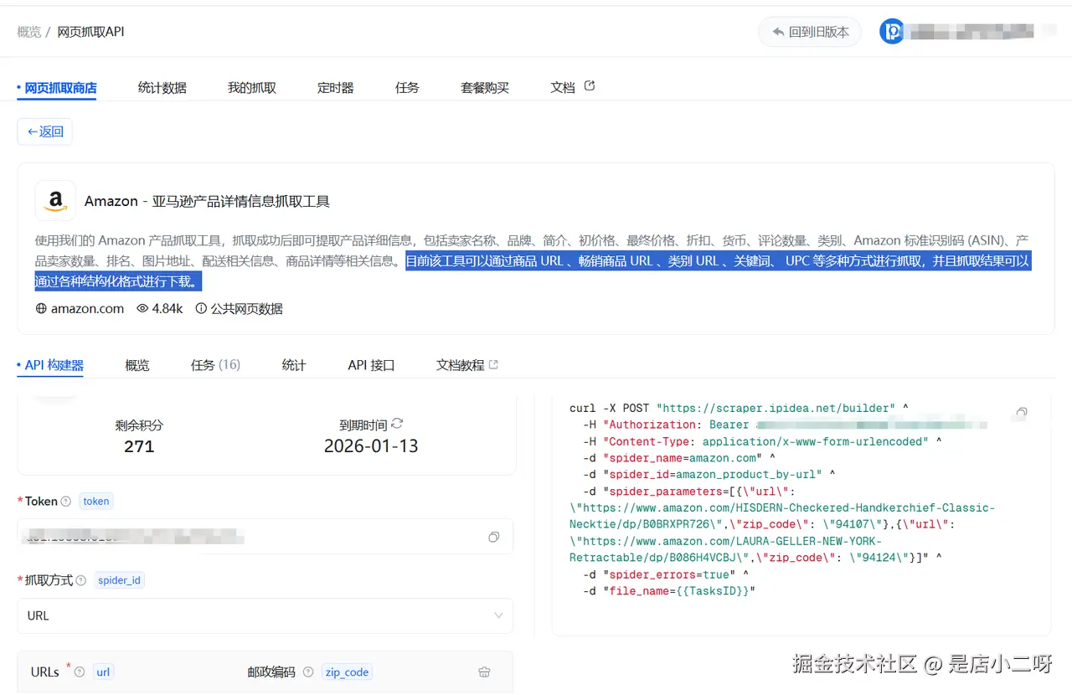Open the 套餐购买 tab

(x=485, y=88)
